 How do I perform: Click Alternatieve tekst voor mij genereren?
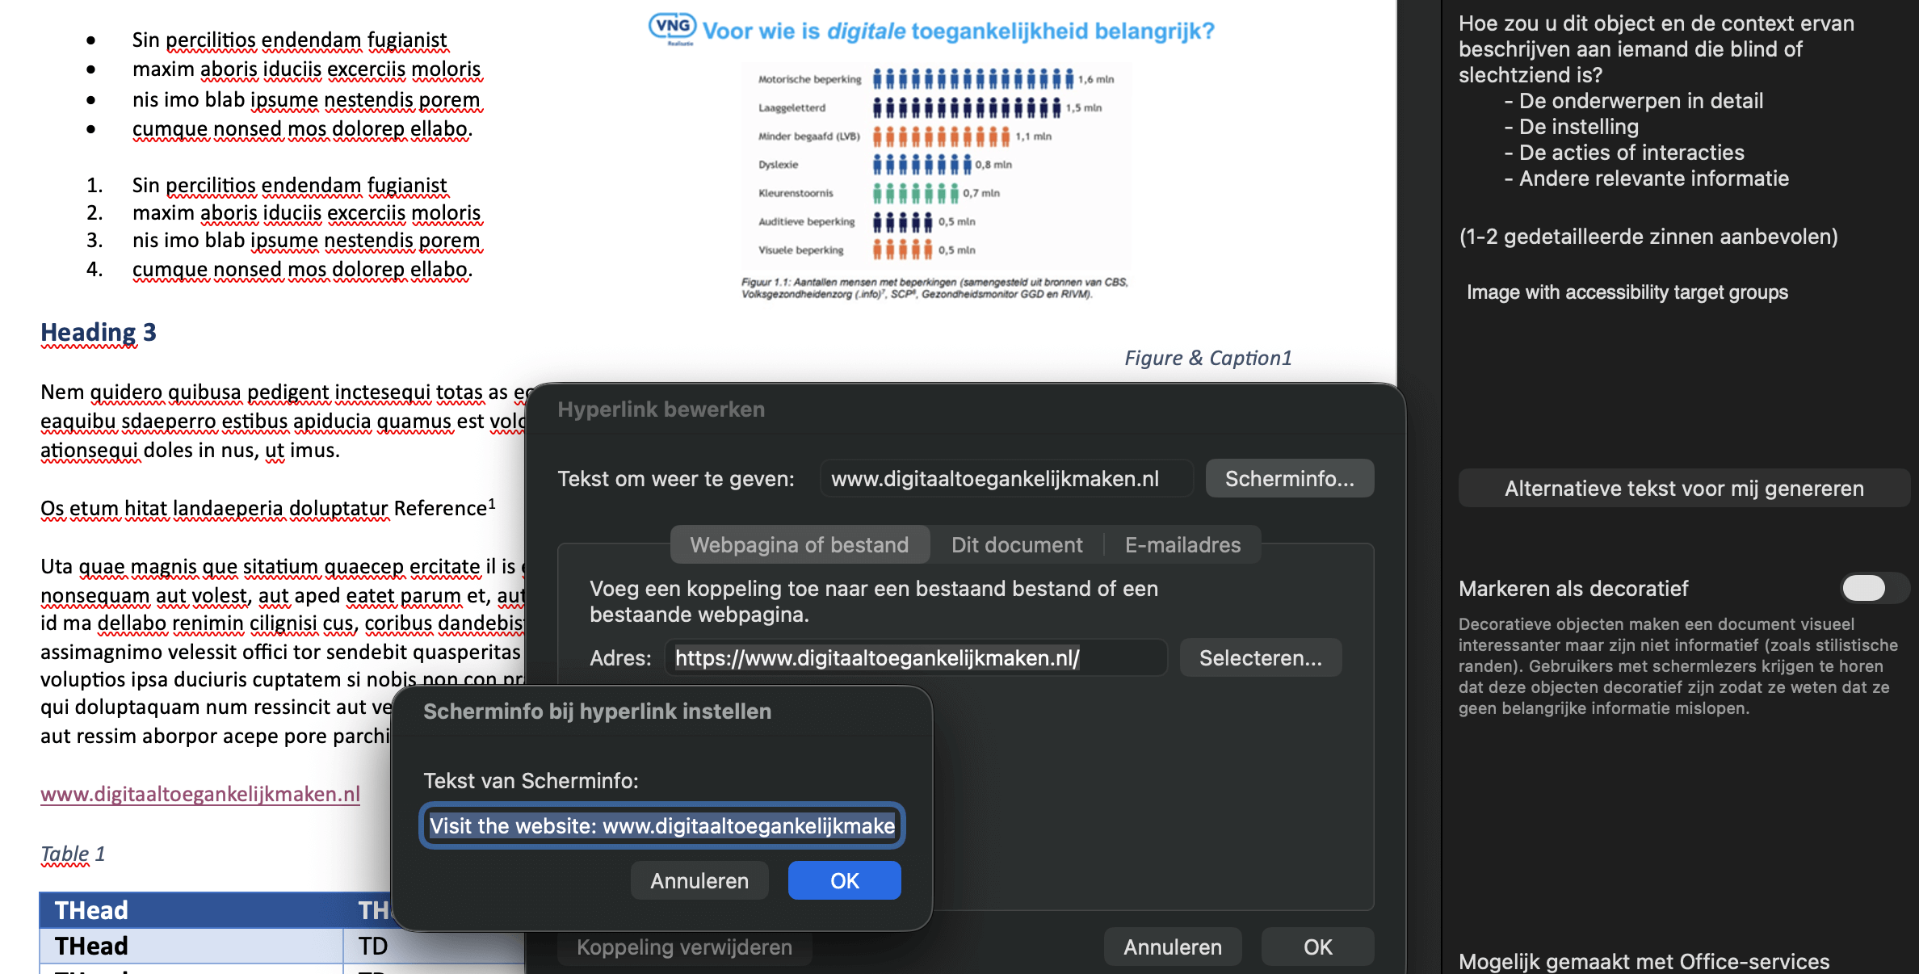(1683, 488)
